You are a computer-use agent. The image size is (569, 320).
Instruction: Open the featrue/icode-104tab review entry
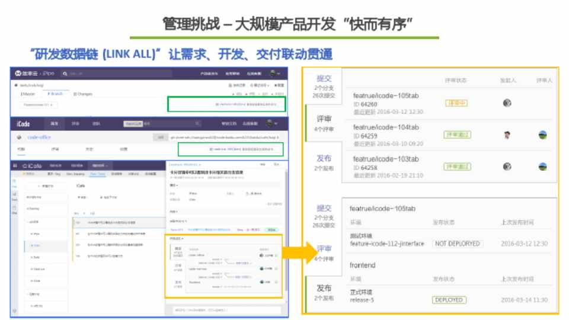(386, 127)
